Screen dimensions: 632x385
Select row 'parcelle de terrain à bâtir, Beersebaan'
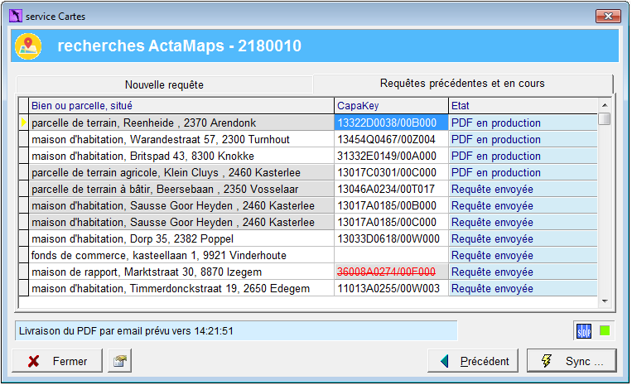[x=181, y=189]
